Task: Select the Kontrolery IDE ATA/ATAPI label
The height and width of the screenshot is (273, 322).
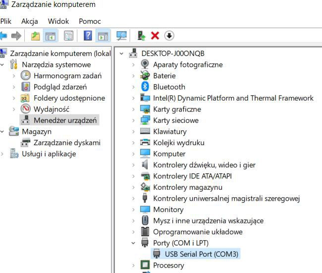Action: tap(192, 176)
